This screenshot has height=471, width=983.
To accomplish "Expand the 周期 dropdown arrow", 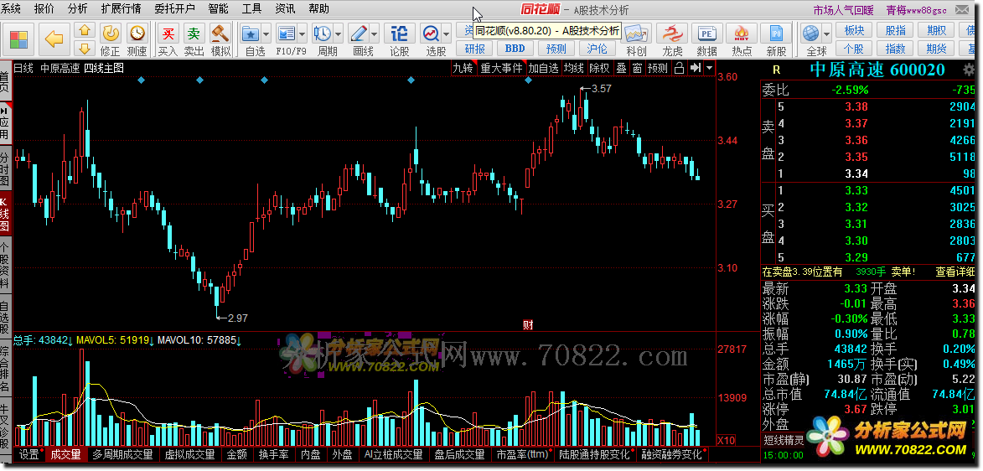I will (339, 34).
